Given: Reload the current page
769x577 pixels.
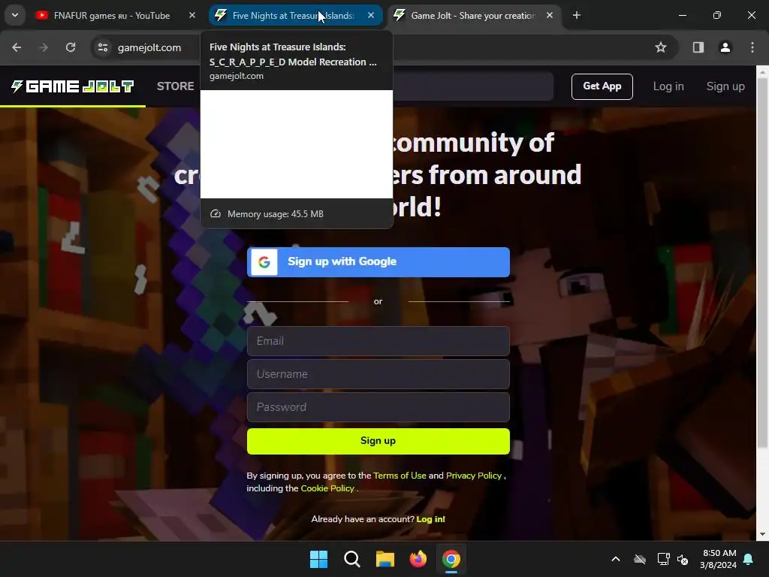Looking at the screenshot, I should (71, 47).
